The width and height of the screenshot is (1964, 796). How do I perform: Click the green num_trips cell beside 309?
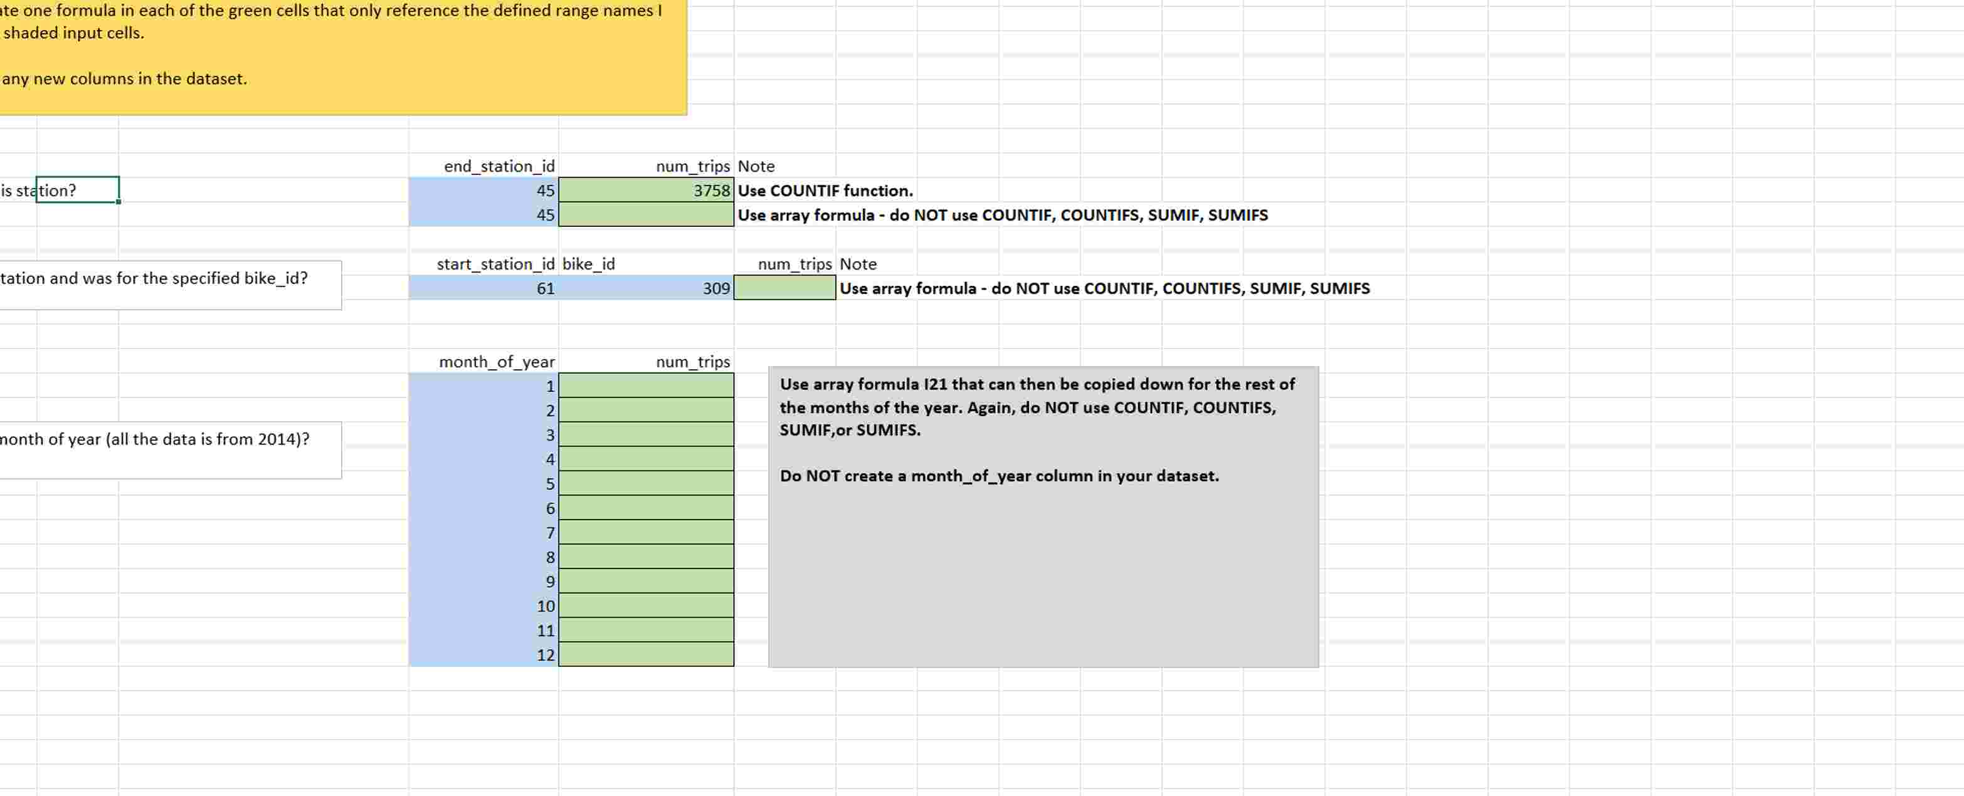click(x=784, y=288)
